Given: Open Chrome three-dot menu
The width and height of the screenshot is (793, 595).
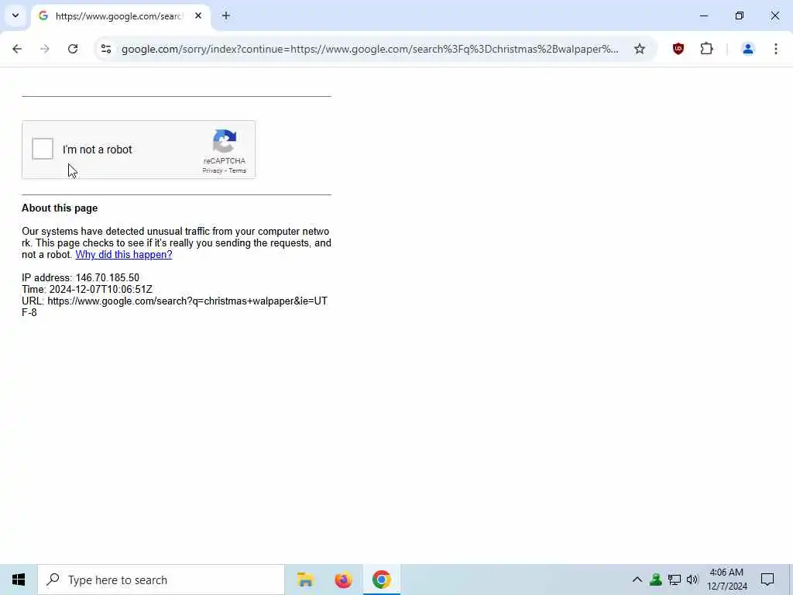Looking at the screenshot, I should tap(776, 49).
